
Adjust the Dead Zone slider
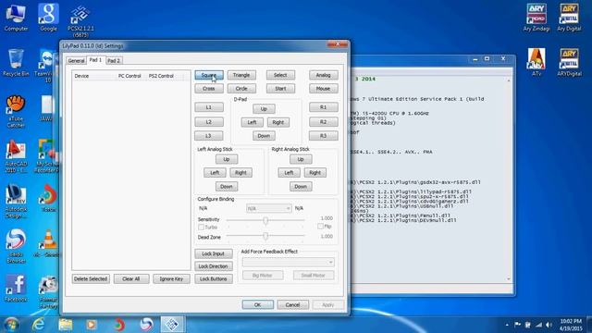265,237
